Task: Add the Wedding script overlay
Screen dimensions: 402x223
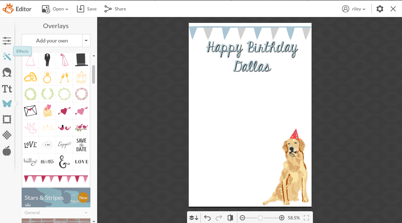Action: tap(30, 162)
